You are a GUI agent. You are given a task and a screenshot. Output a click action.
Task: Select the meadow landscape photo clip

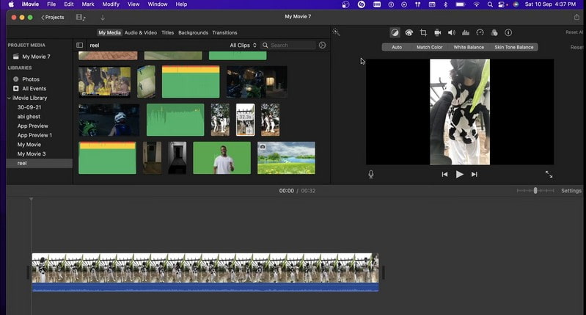286,158
